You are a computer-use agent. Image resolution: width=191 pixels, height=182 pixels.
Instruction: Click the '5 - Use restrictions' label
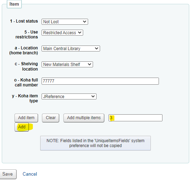[27, 35]
